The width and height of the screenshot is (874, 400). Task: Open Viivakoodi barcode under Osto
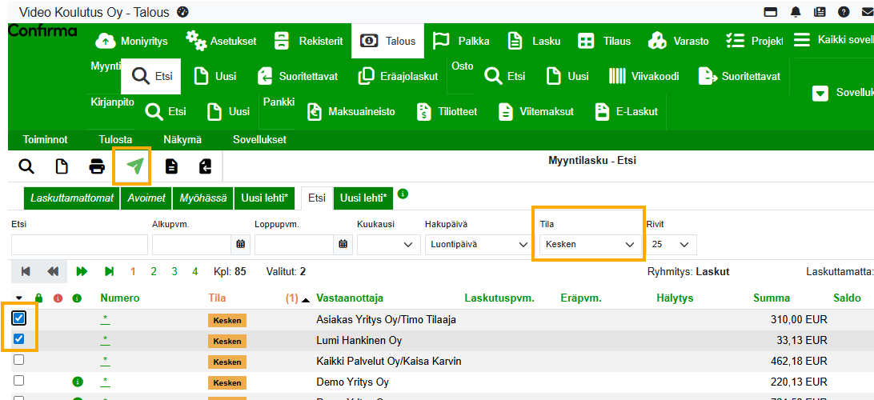pos(643,76)
